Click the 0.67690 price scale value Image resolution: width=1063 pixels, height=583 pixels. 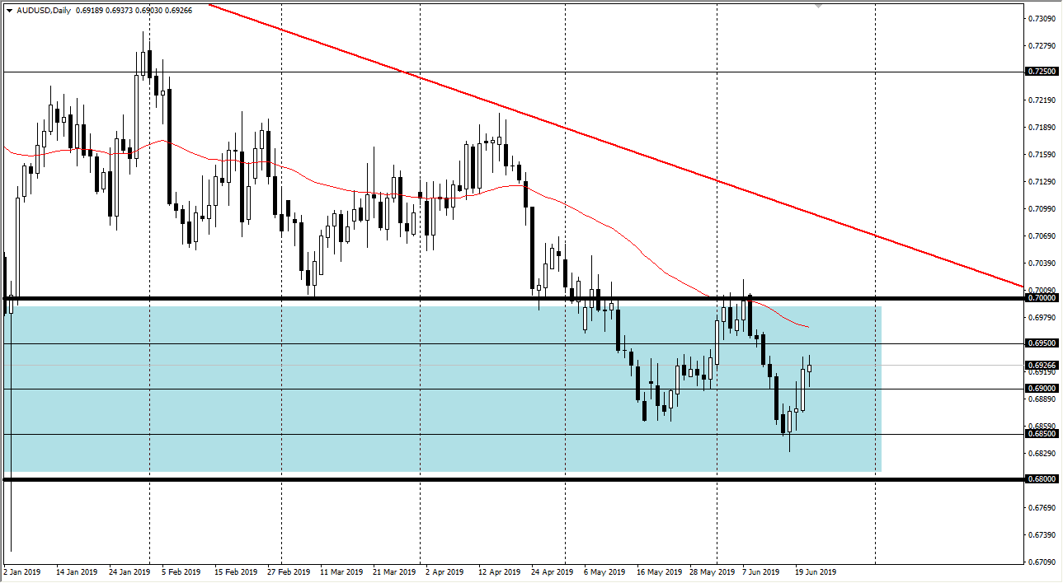coord(1044,507)
